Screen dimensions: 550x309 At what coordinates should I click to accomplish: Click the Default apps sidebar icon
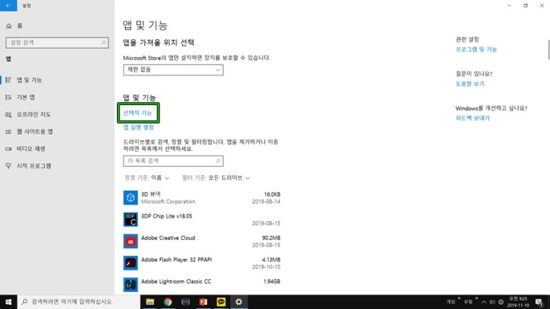[8, 97]
